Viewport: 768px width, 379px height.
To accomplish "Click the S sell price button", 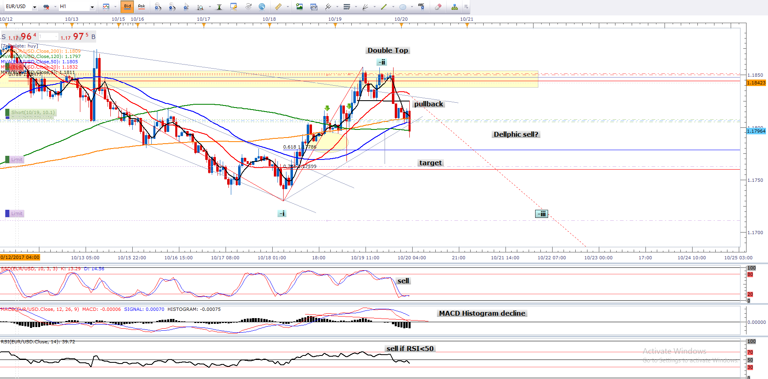I will click(x=4, y=37).
